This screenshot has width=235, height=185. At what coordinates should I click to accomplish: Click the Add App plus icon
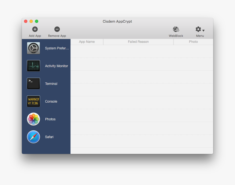click(35, 29)
